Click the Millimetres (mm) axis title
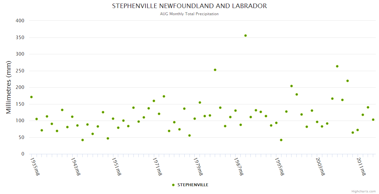Screen dimensions: 379x194 coord(9,87)
